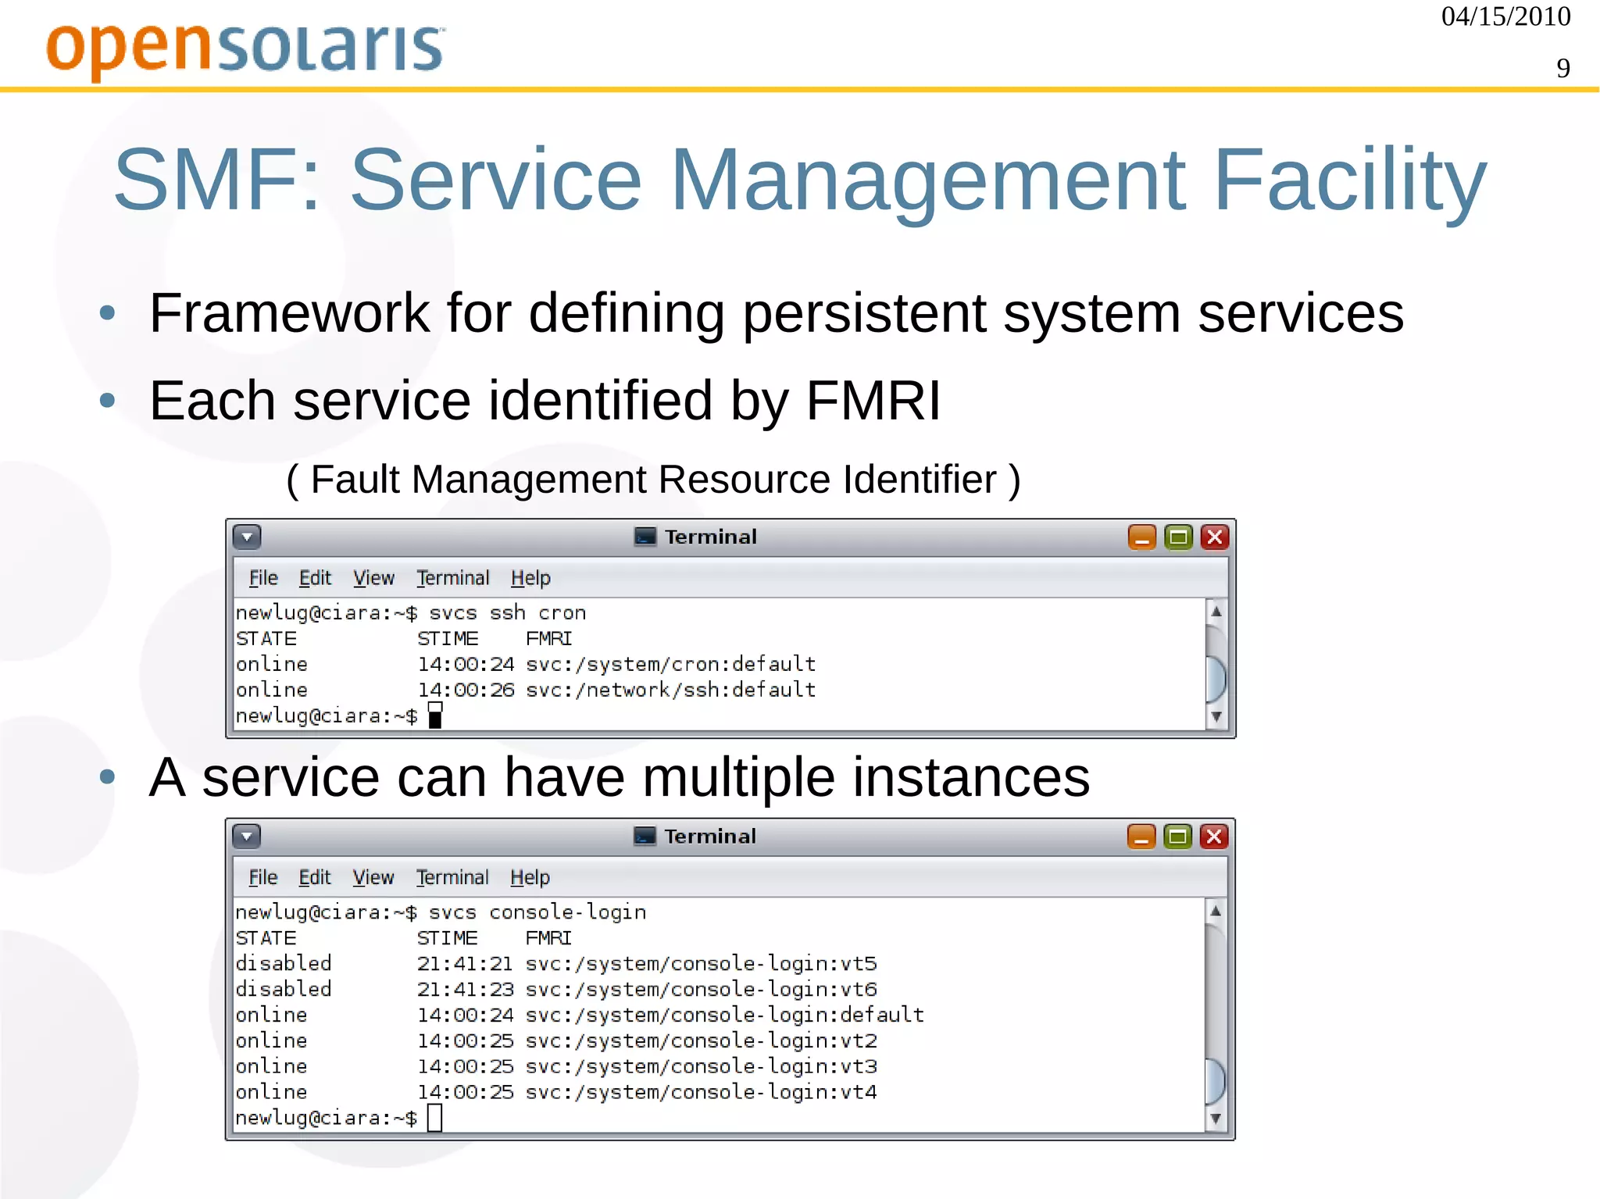1600x1199 pixels.
Task: Open the window menu arrow in lower Terminal
Action: [247, 837]
